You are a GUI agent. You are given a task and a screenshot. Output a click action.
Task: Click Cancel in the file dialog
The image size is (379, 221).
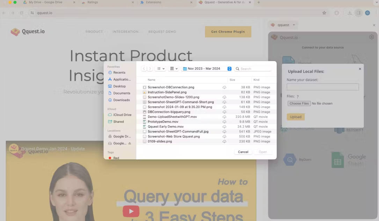click(243, 152)
